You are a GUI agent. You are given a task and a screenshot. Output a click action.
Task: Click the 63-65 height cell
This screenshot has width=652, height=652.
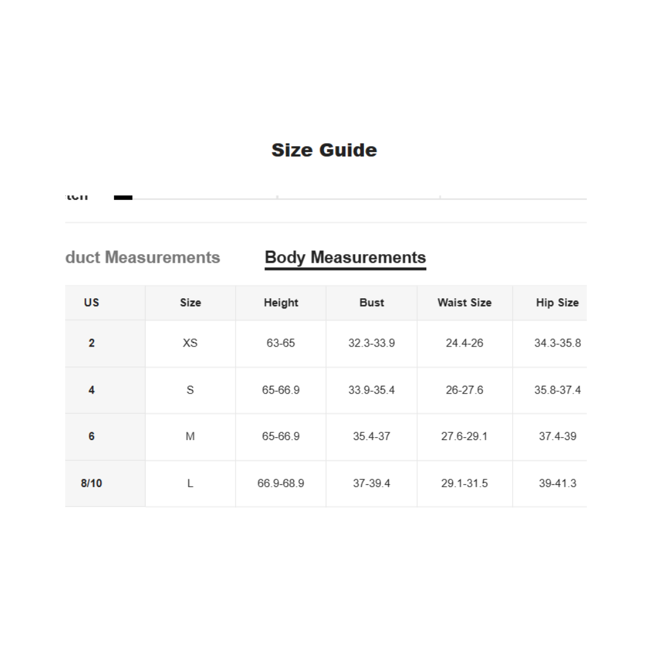point(281,344)
